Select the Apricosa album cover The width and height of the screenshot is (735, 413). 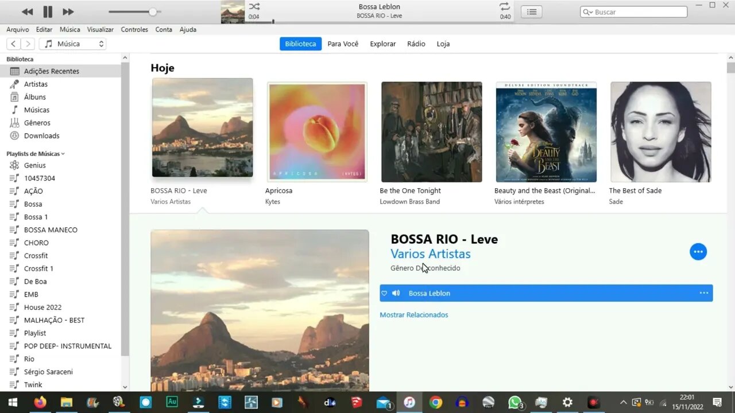click(x=317, y=132)
